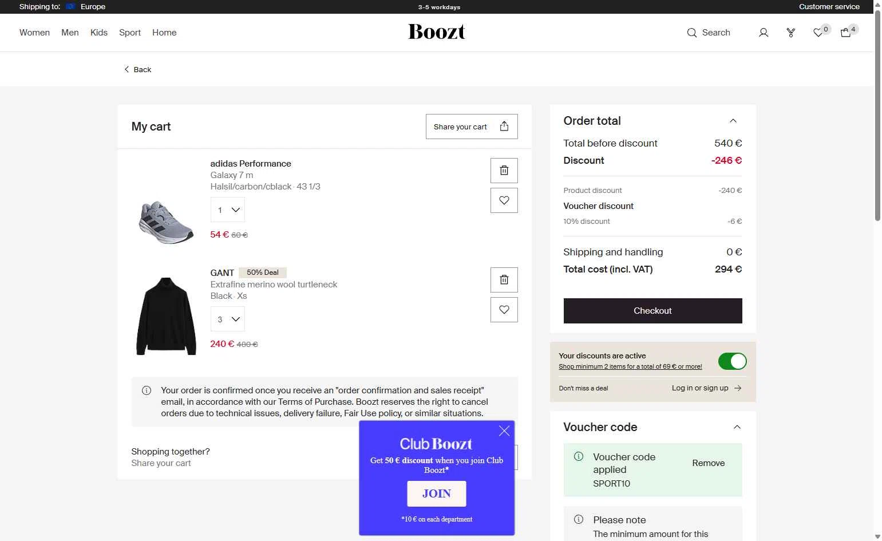Open the shopping bag icon with 4 items
The height and width of the screenshot is (541, 882).
pyautogui.click(x=846, y=33)
